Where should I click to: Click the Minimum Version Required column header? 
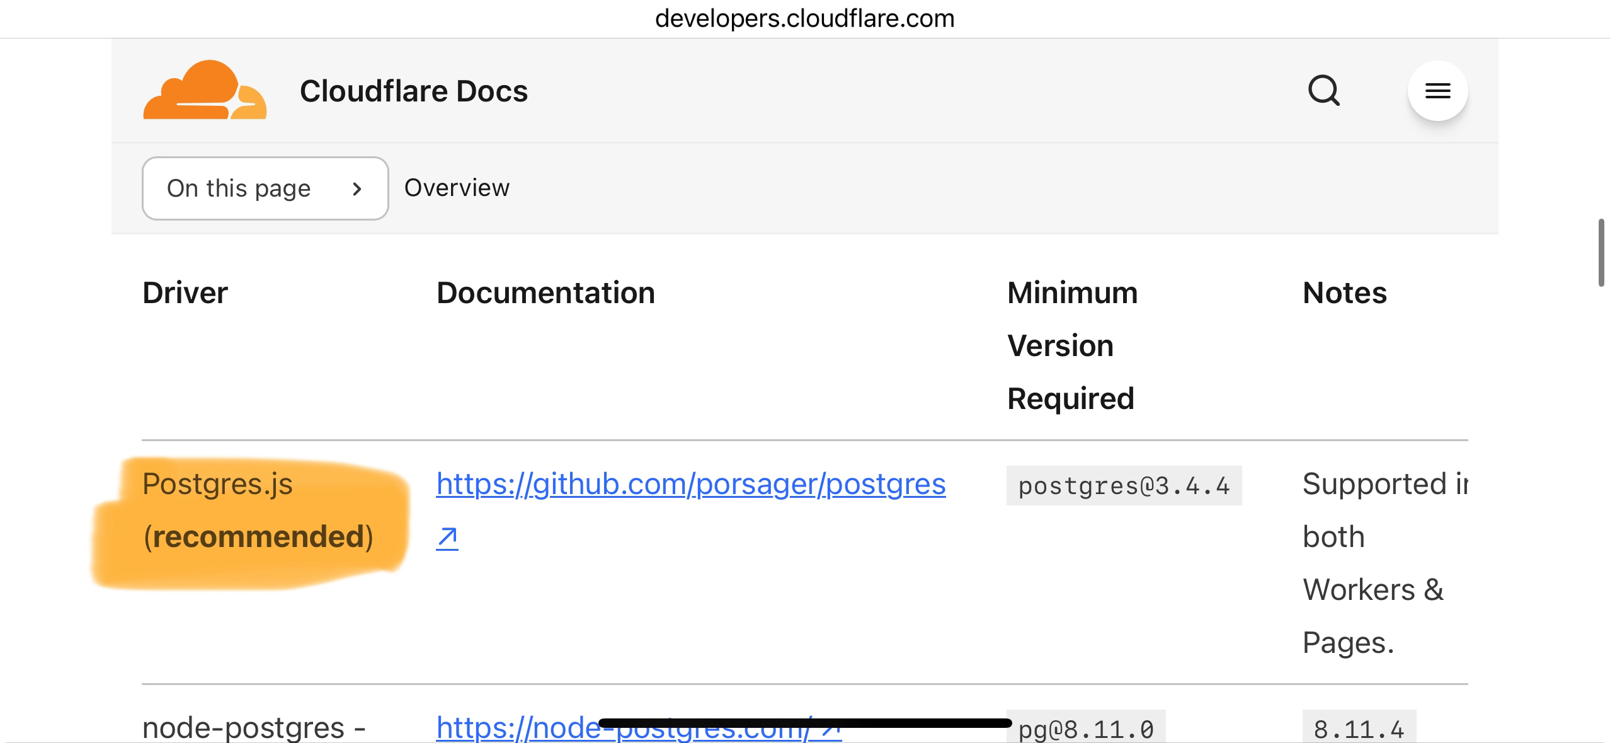point(1072,345)
